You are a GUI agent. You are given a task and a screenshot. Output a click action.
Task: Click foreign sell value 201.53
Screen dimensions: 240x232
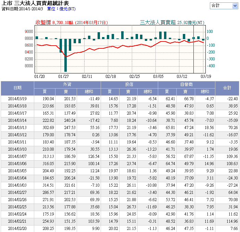70,99
